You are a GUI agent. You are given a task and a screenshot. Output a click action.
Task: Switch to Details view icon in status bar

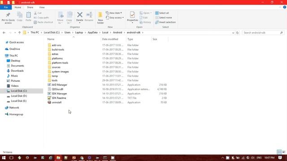279,152
